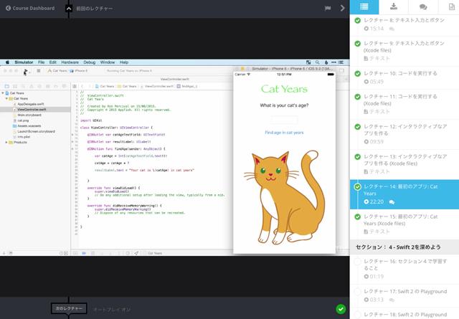Toggle completion check for レクチャー 10
This screenshot has height=319, width=459.
(357, 73)
